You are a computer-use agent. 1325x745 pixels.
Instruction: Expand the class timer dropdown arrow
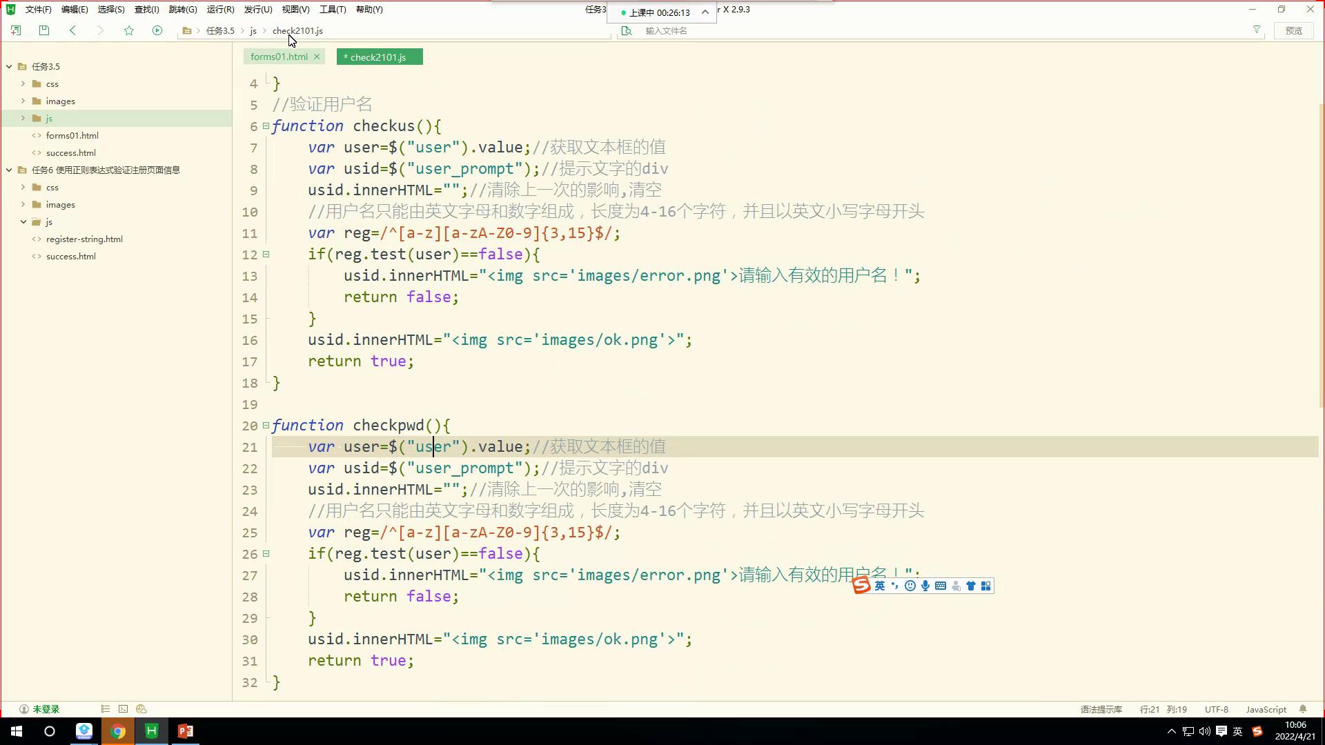(705, 12)
